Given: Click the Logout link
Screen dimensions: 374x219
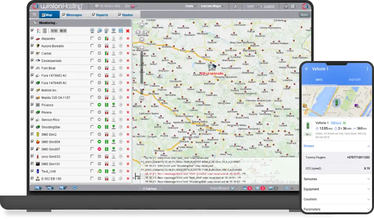Looking at the screenshot, I should click(269, 6).
